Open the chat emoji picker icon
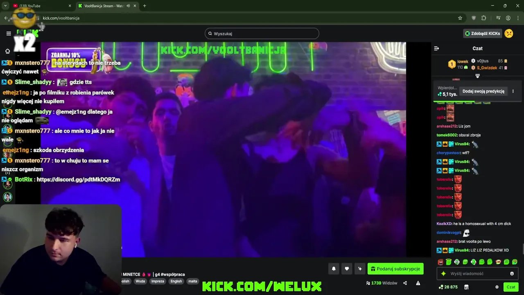 pyautogui.click(x=512, y=274)
